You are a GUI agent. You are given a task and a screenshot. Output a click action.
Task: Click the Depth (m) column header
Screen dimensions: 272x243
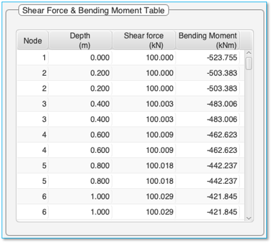coord(80,41)
